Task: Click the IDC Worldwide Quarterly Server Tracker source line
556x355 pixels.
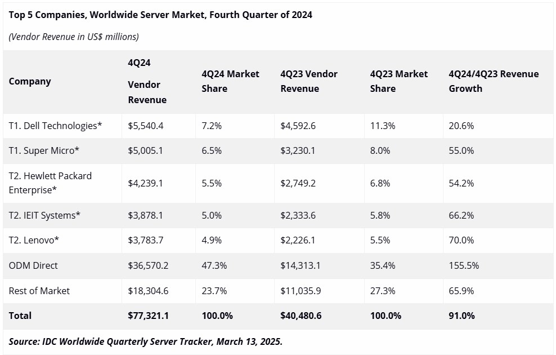Action: click(146, 341)
